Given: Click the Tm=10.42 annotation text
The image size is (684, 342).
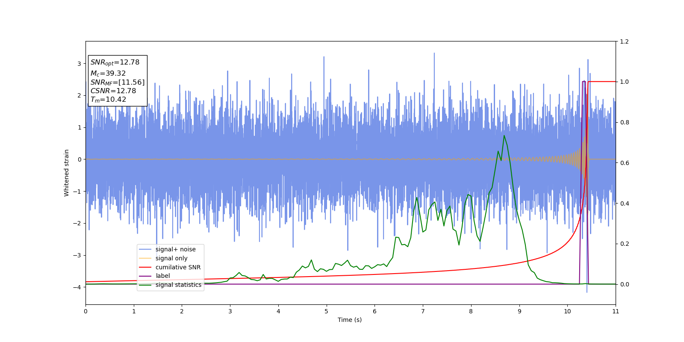Looking at the screenshot, I should 108,100.
